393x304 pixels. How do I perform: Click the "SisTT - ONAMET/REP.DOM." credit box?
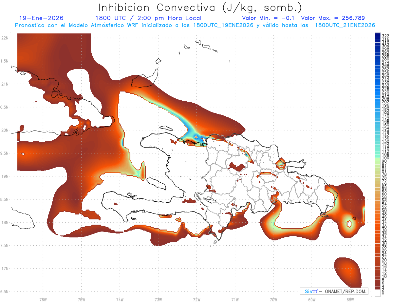point(334,291)
